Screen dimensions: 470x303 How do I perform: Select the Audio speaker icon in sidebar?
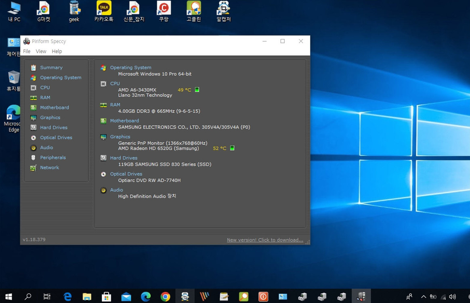tap(33, 148)
